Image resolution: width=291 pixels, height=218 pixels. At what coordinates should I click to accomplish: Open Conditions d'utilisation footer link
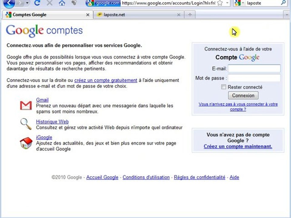(x=146, y=177)
